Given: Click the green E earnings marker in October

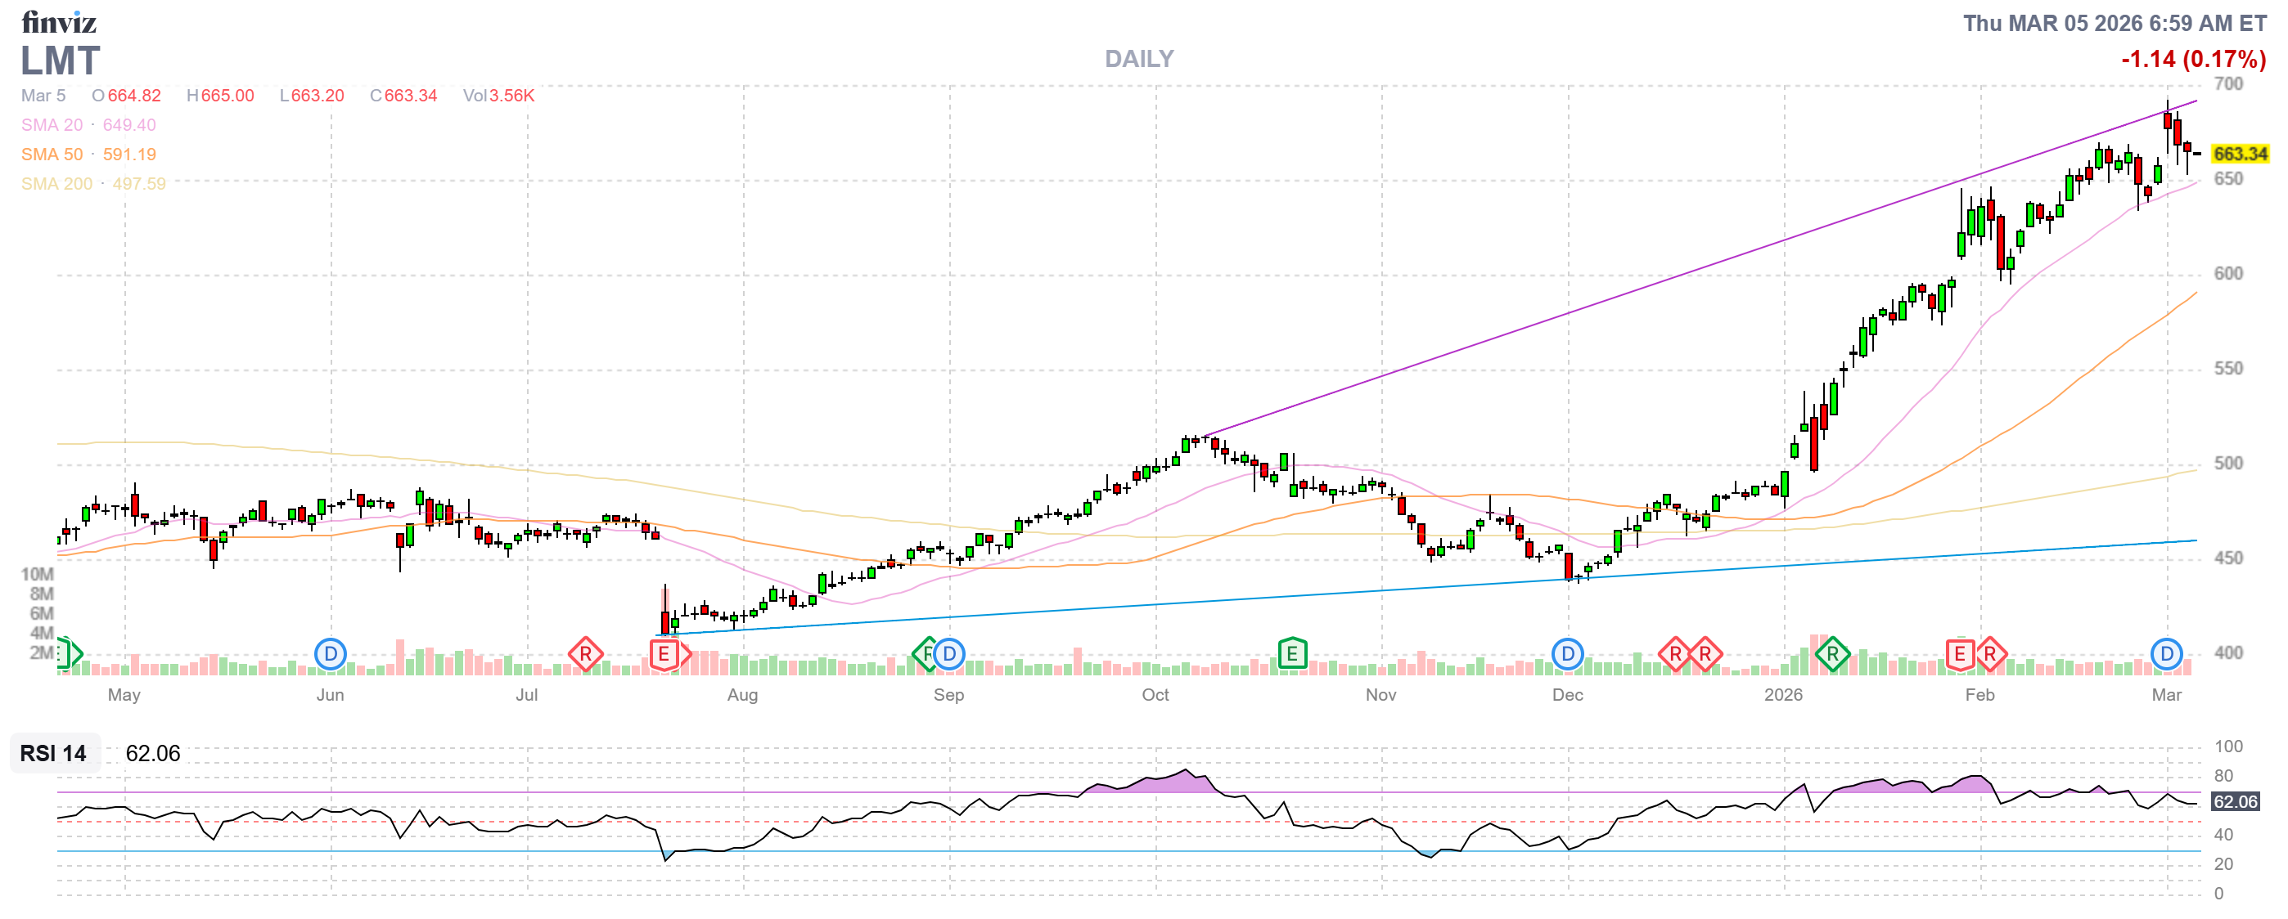Looking at the screenshot, I should [x=1291, y=656].
